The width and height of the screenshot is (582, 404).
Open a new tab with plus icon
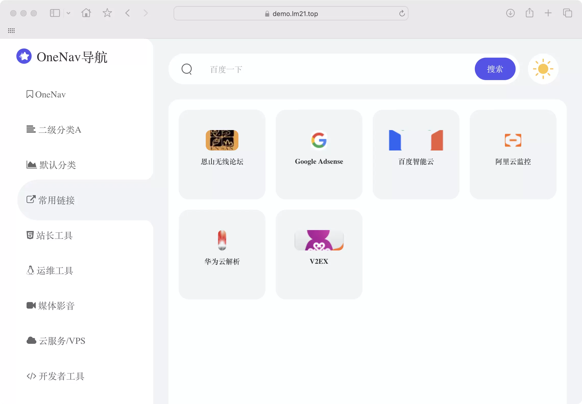(x=548, y=13)
